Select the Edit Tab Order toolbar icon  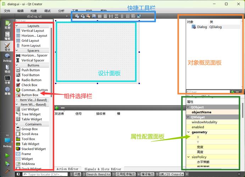point(94,16)
